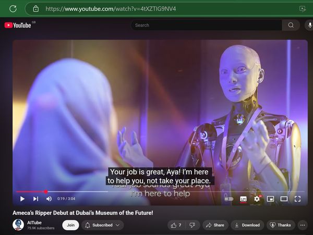Click the Join membership button
Screen dimensions: 313x235
(70, 225)
